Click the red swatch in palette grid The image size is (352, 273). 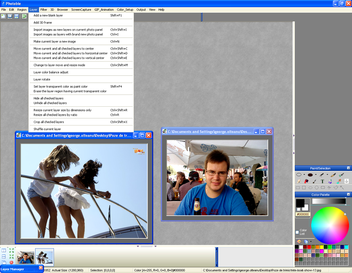tap(309, 247)
